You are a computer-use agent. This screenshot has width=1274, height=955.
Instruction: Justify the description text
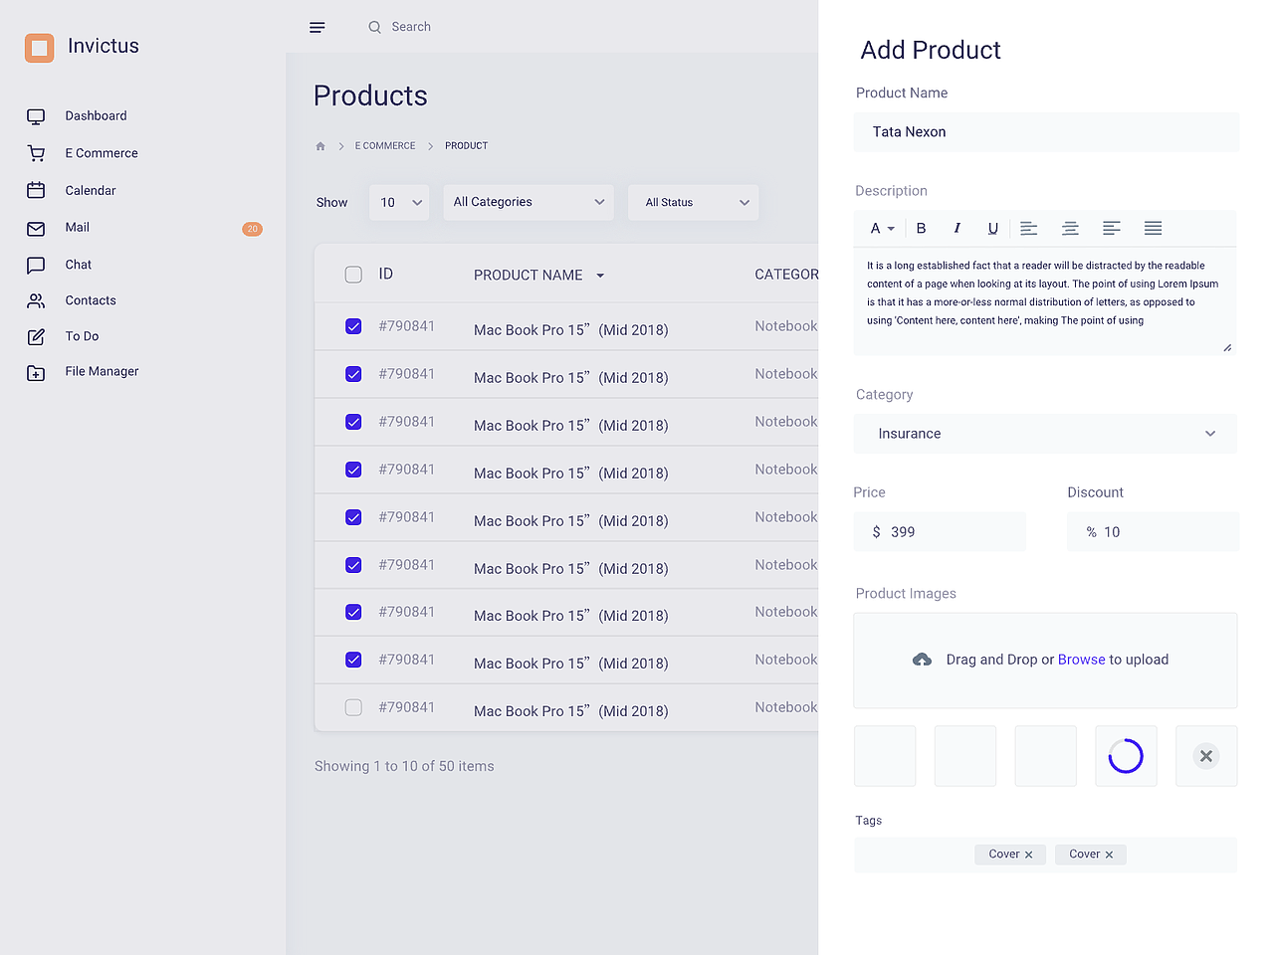(x=1153, y=229)
